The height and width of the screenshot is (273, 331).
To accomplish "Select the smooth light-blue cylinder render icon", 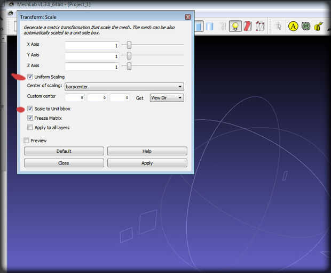I will coord(210,27).
